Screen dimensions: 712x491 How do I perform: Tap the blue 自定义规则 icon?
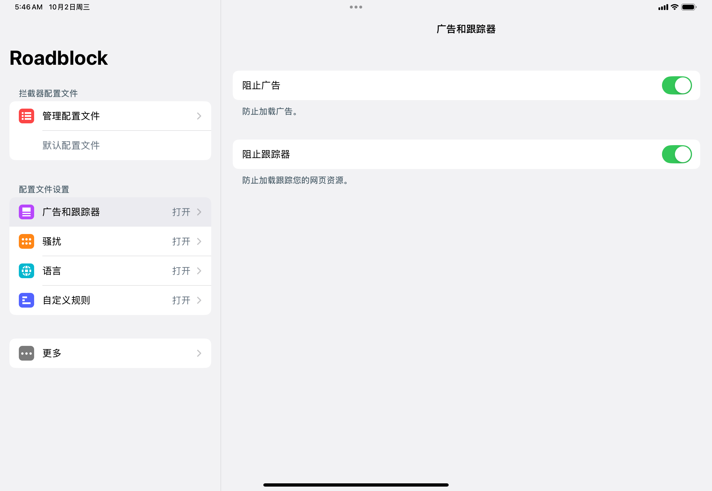26,300
